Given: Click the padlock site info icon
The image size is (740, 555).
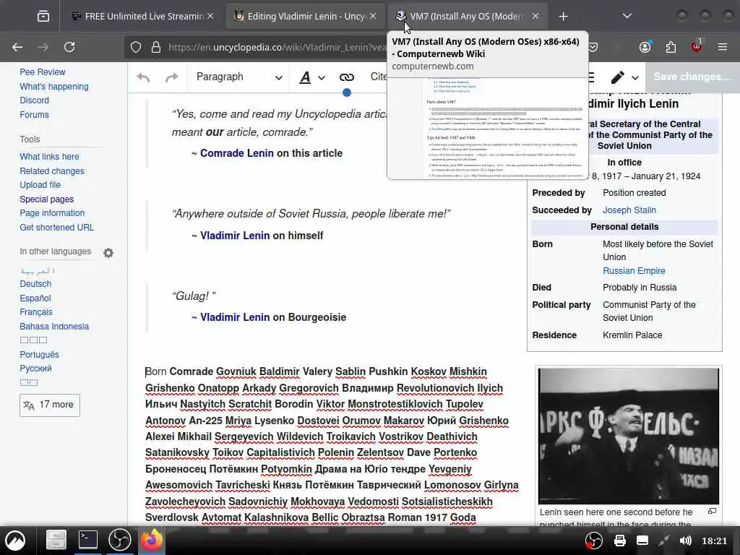Looking at the screenshot, I should point(156,47).
